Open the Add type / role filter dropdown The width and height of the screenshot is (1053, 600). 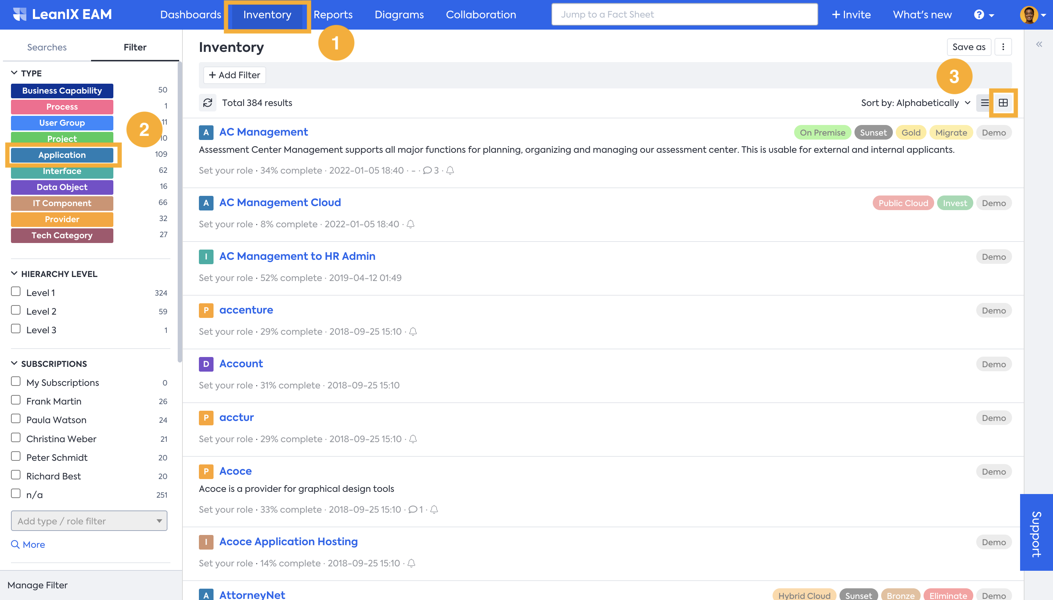(89, 521)
